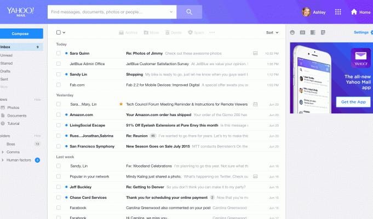Expand the search options chevron

(171, 12)
